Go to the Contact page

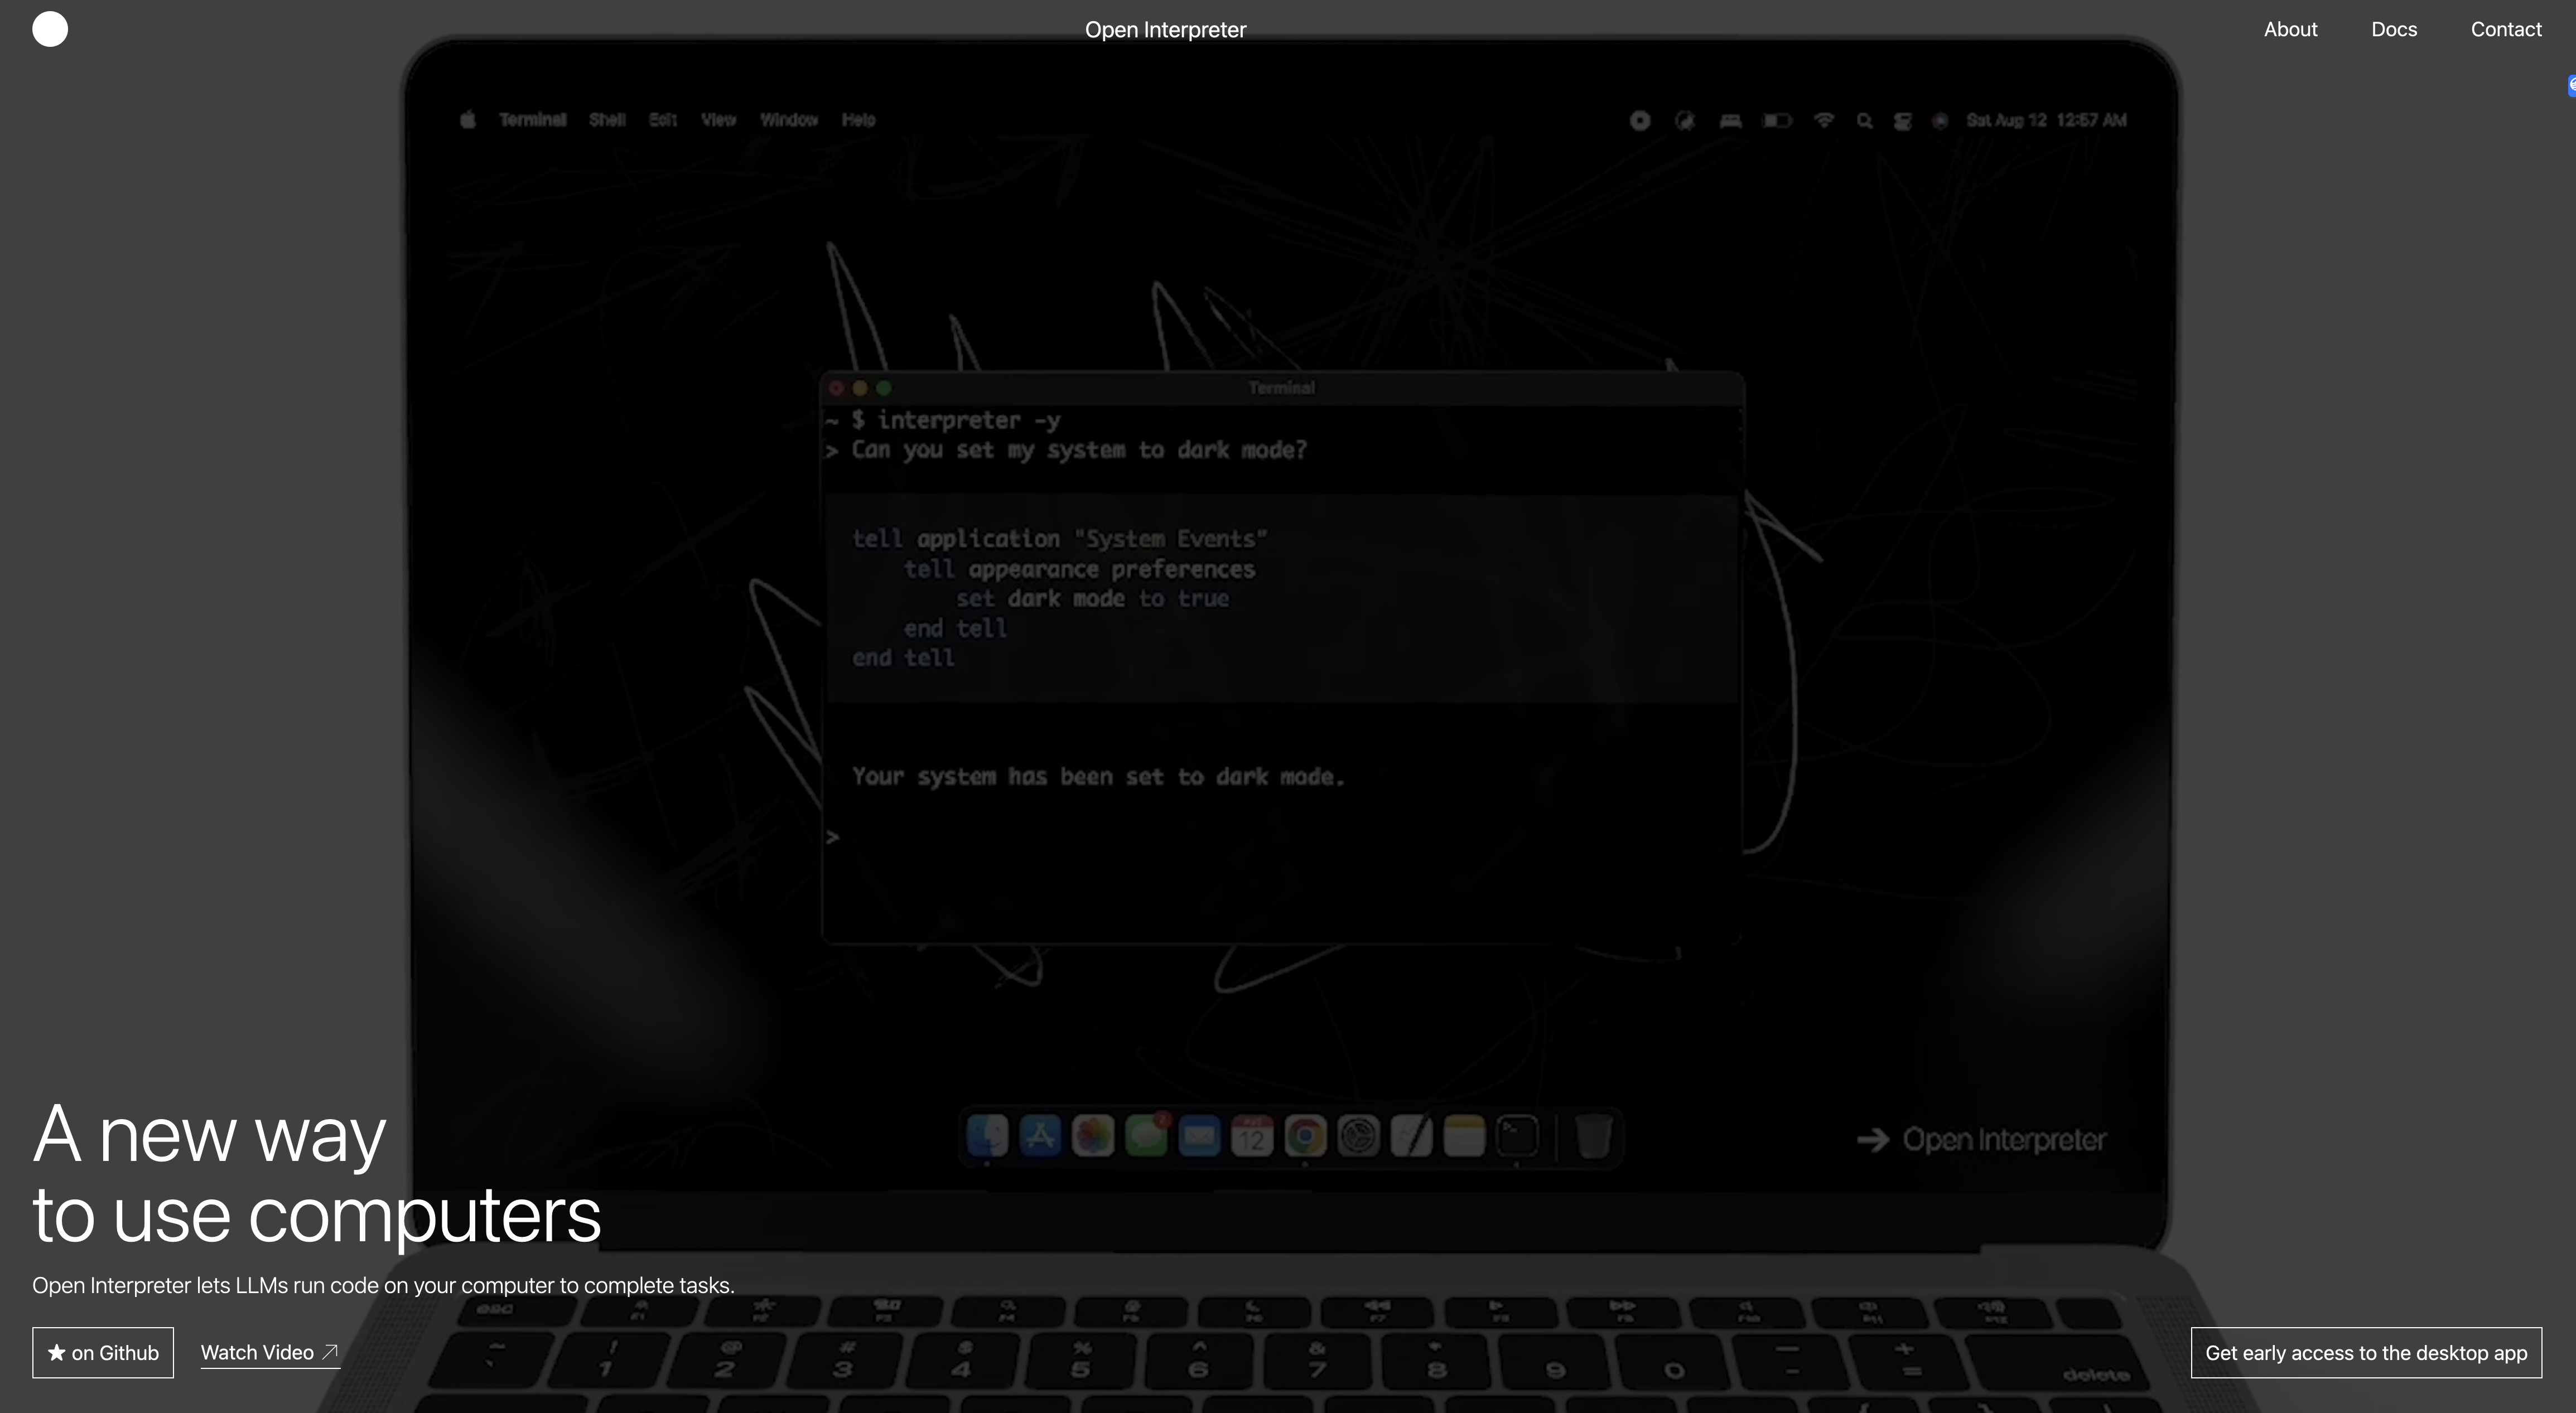click(x=2506, y=30)
